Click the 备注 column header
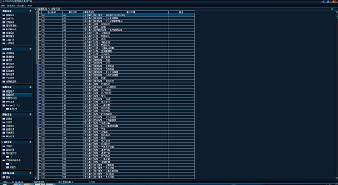This screenshot has height=185, width=338. [x=181, y=12]
